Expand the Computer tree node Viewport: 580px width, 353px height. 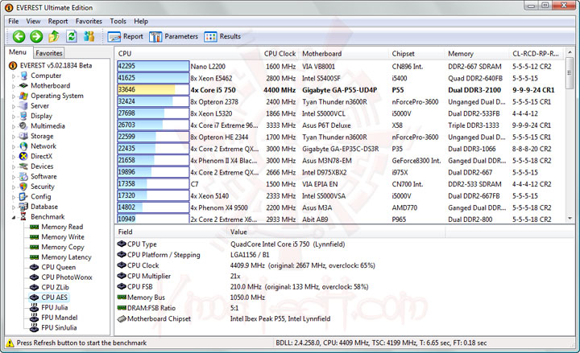pos(14,76)
